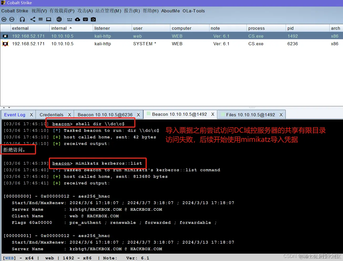Open the AboutMe menu

[171, 11]
